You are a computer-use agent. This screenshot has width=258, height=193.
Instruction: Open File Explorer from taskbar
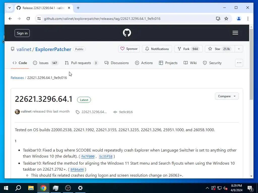point(31,188)
